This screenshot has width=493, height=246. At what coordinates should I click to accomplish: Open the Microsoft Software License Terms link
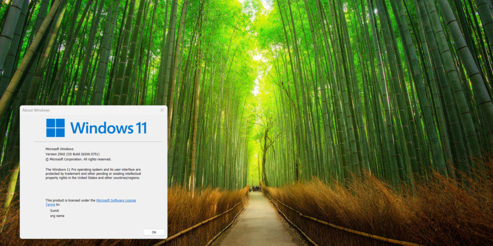click(x=116, y=200)
